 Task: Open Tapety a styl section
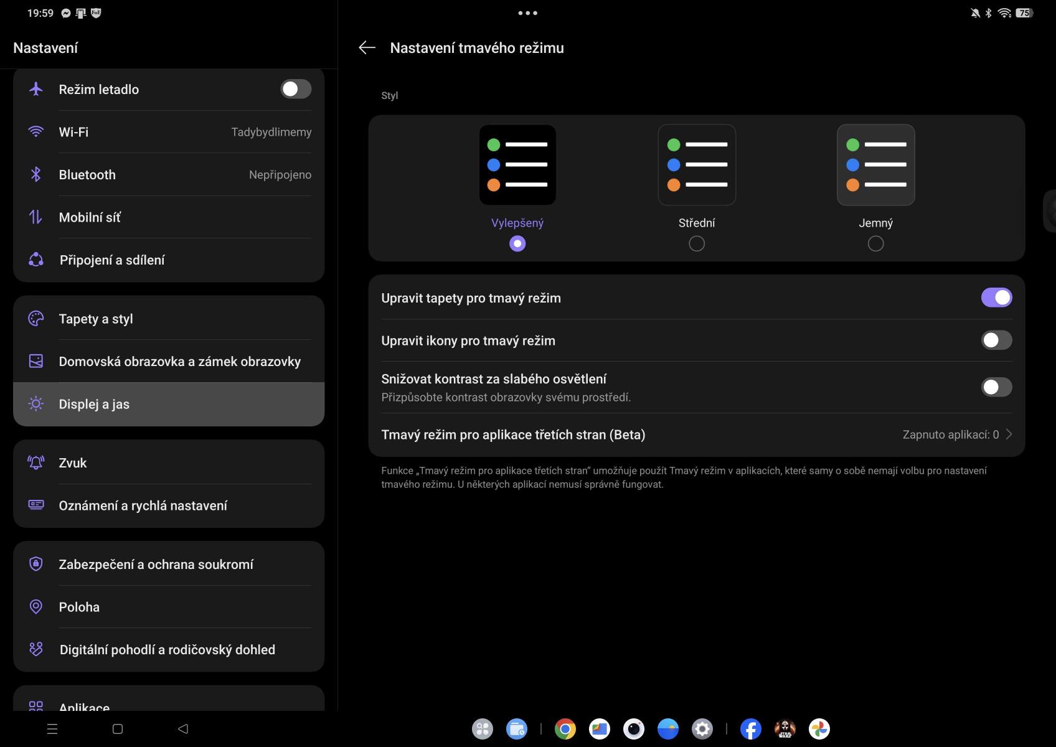click(x=168, y=319)
